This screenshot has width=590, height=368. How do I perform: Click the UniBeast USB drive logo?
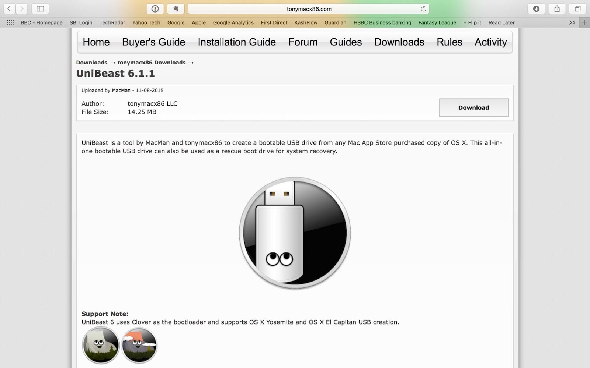[295, 233]
